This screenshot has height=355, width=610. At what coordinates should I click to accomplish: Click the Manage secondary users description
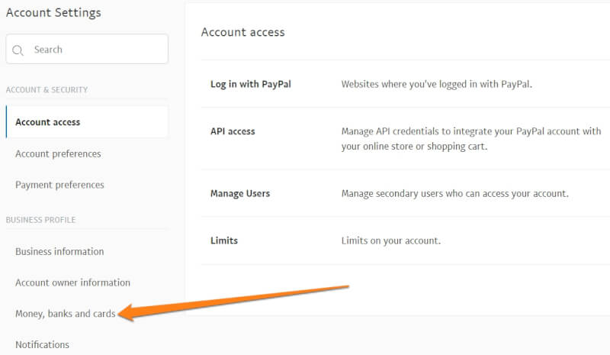pos(454,194)
